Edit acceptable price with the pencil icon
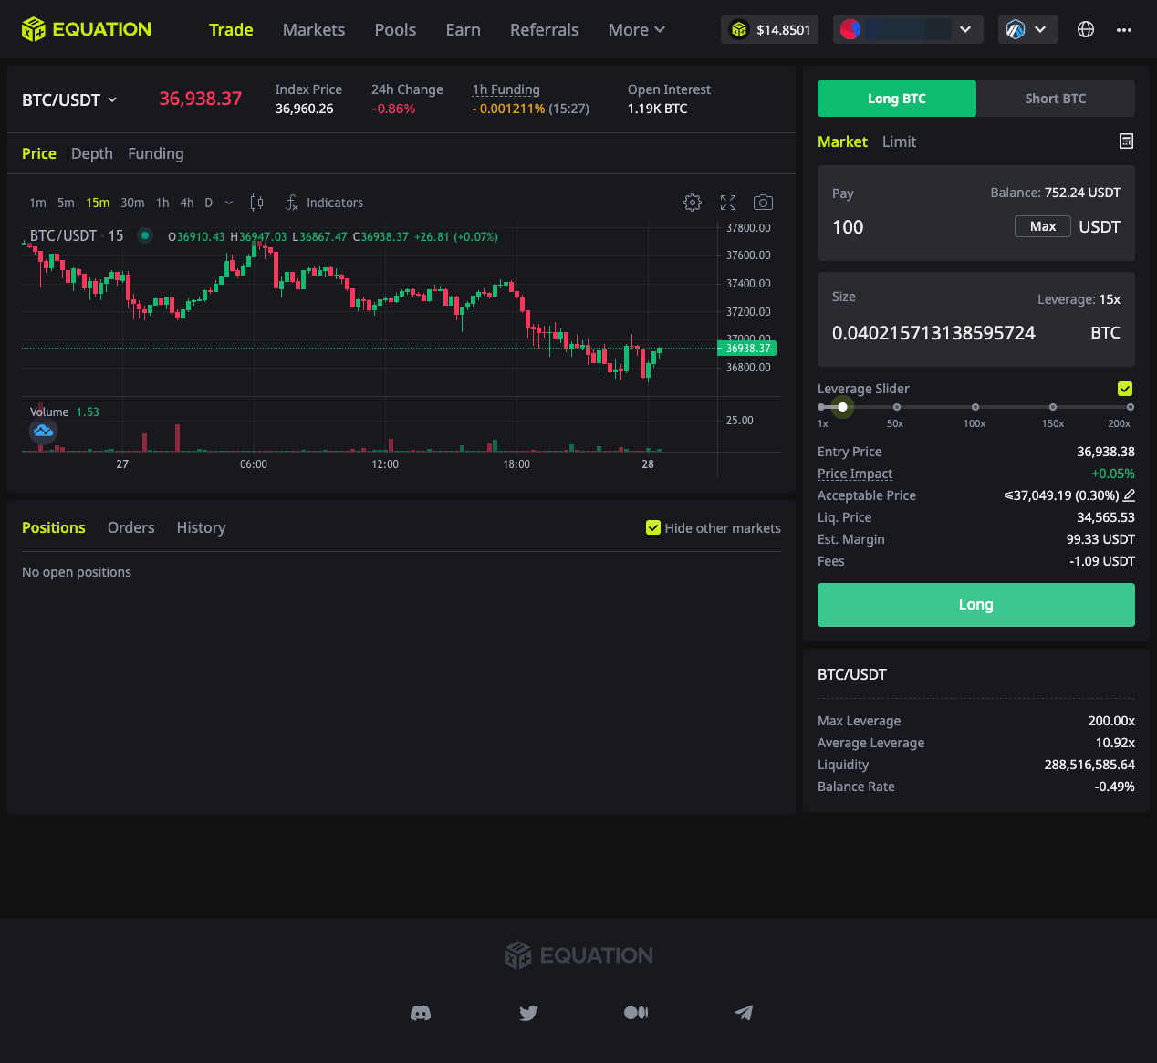Image resolution: width=1157 pixels, height=1063 pixels. 1129,495
